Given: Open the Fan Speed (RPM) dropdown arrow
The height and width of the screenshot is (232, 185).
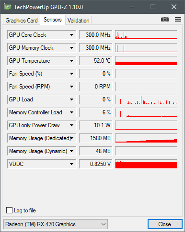Looking at the screenshot, I should pyautogui.click(x=72, y=87).
